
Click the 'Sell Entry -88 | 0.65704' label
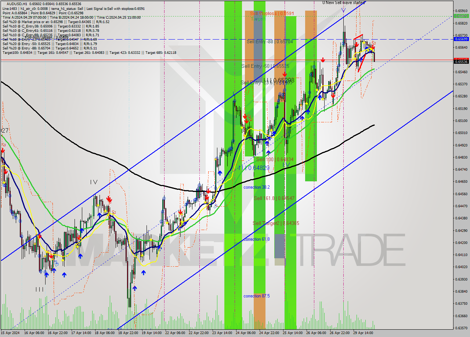click(x=270, y=42)
